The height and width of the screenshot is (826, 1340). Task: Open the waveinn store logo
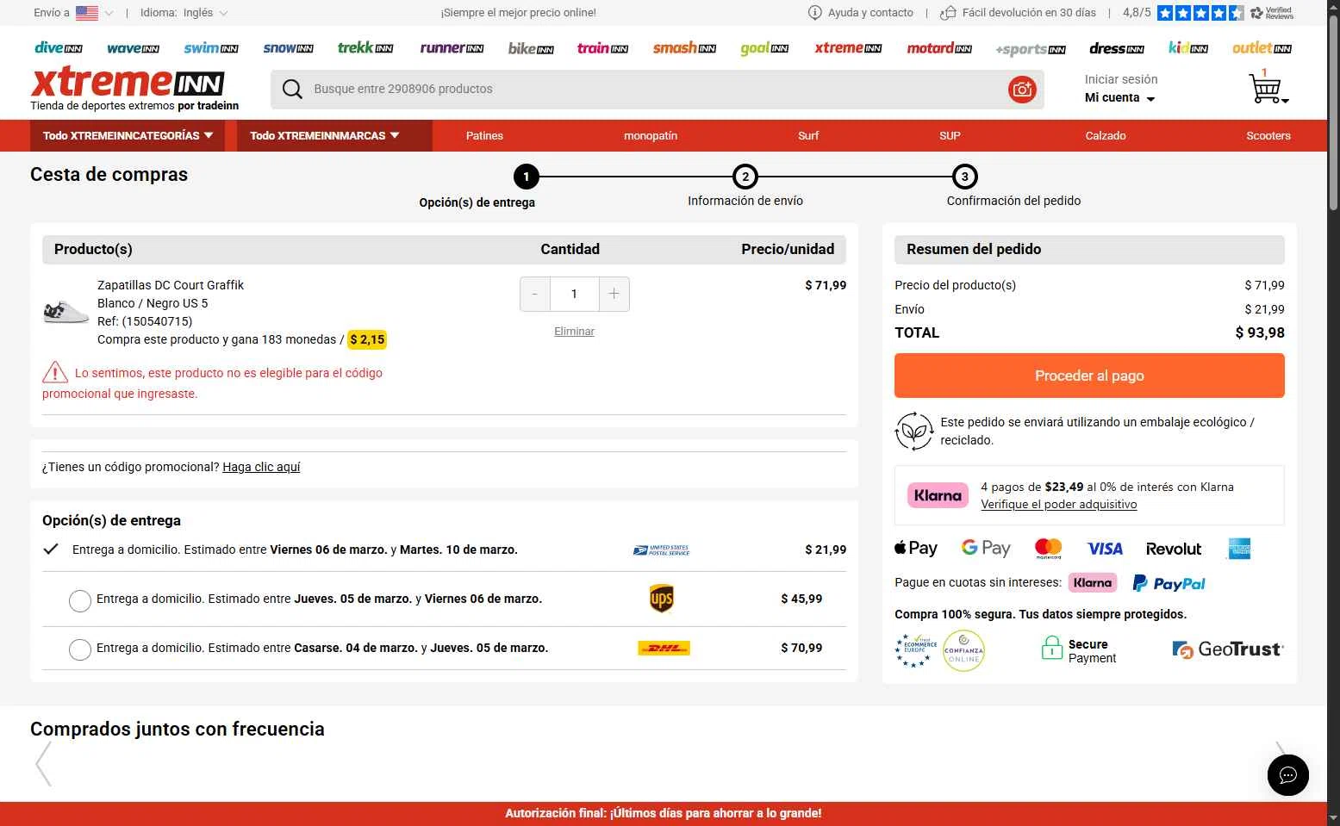point(133,48)
